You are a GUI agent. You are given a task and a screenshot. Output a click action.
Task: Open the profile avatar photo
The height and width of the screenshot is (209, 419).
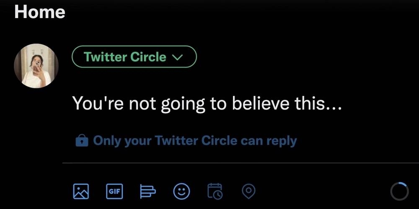36,66
